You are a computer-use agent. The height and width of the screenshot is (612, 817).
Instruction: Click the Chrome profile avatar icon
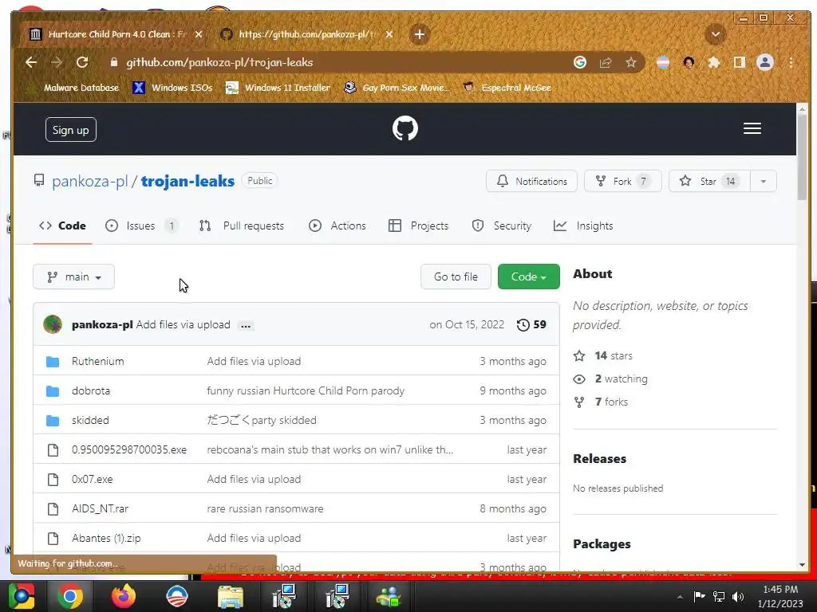point(765,62)
